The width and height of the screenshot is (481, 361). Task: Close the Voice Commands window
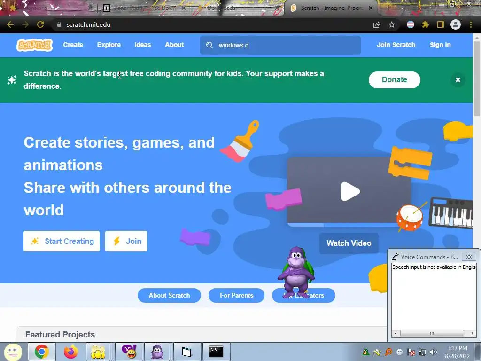point(469,257)
